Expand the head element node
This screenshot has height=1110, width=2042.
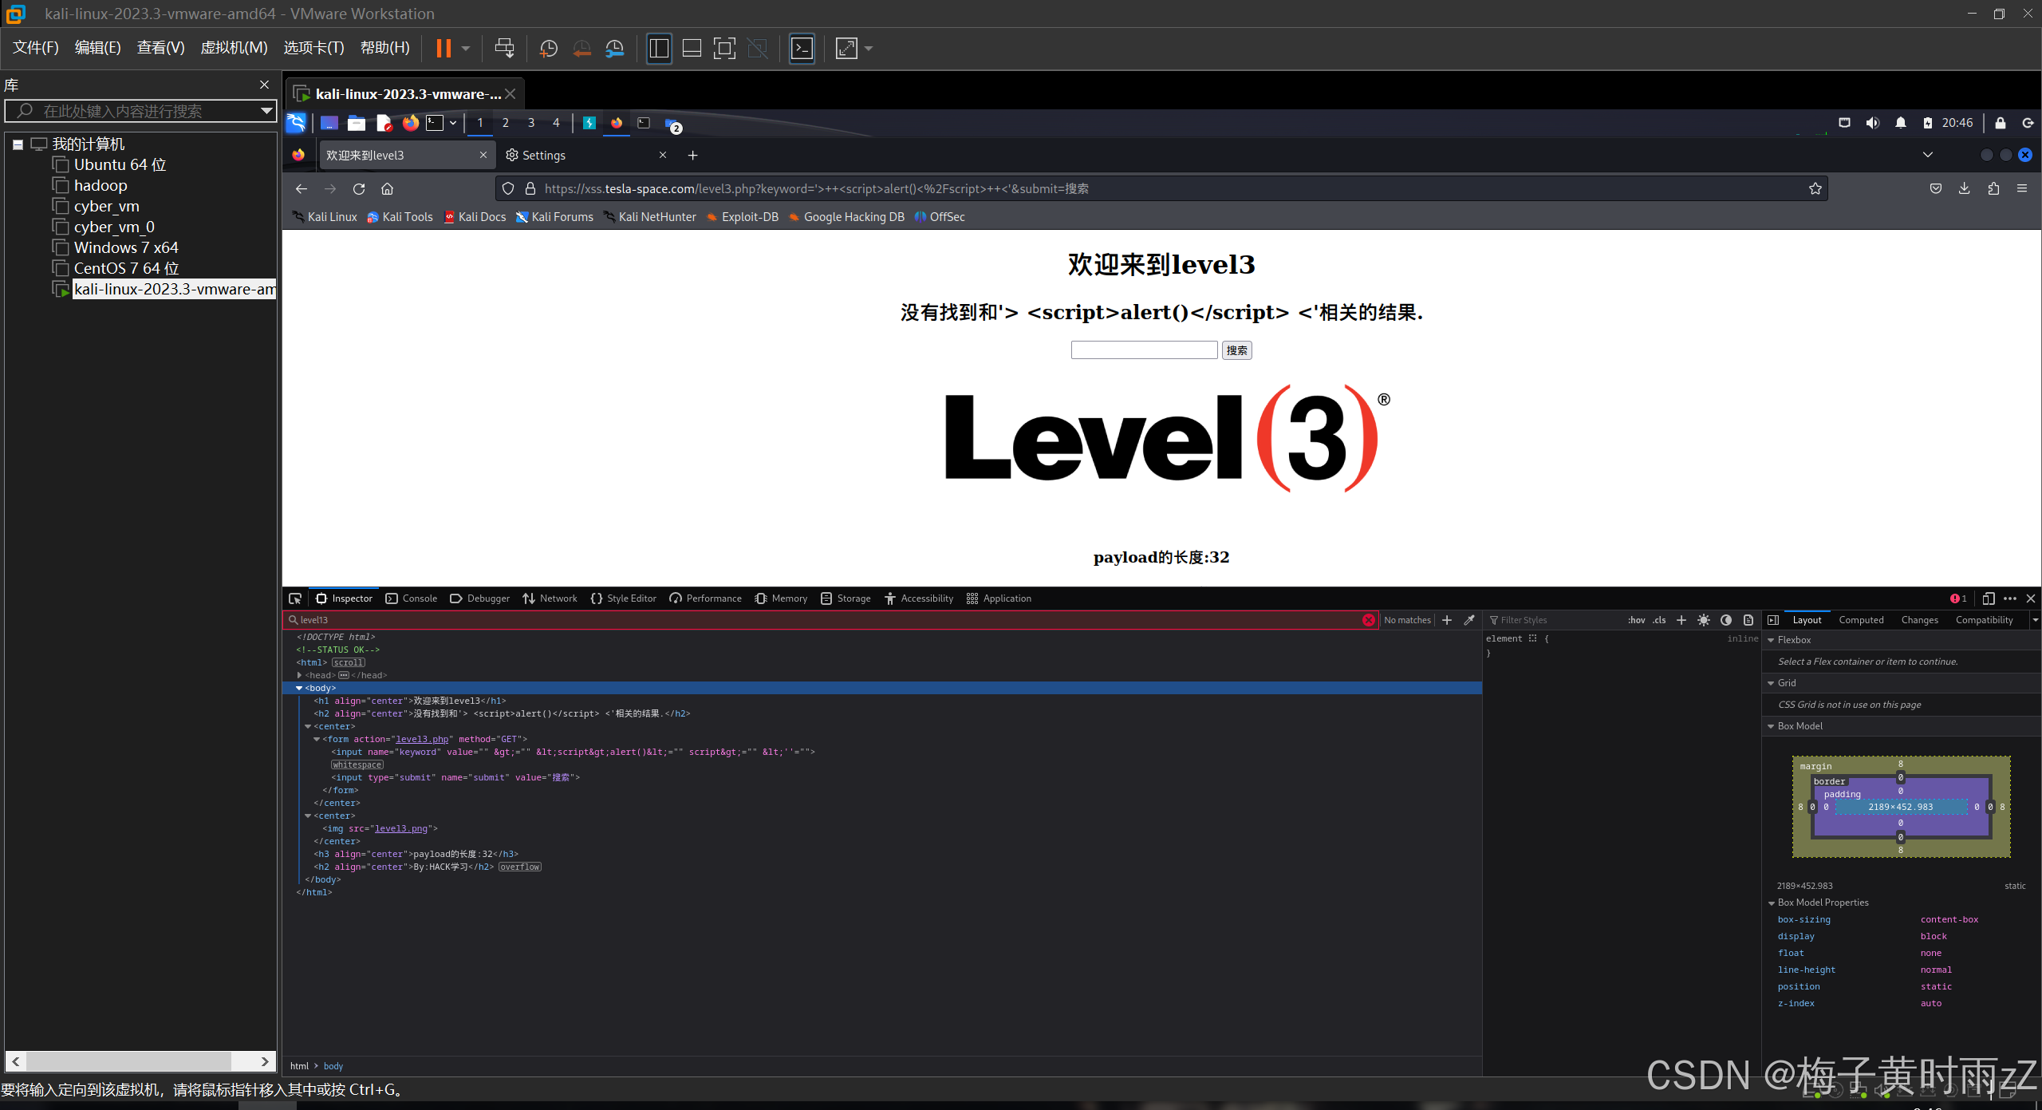pyautogui.click(x=300, y=675)
